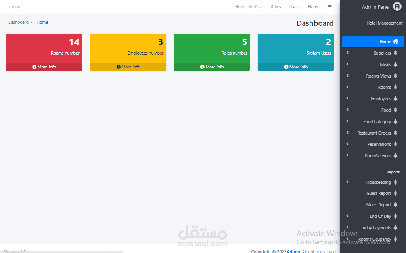This screenshot has height=253, width=406.
Task: Expand the End Of Day chevron
Action: (347, 216)
